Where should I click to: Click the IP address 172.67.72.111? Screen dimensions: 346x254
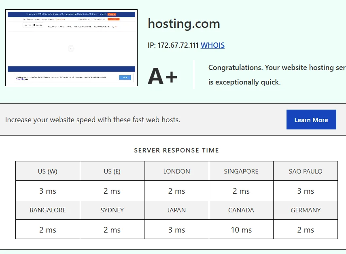point(178,45)
